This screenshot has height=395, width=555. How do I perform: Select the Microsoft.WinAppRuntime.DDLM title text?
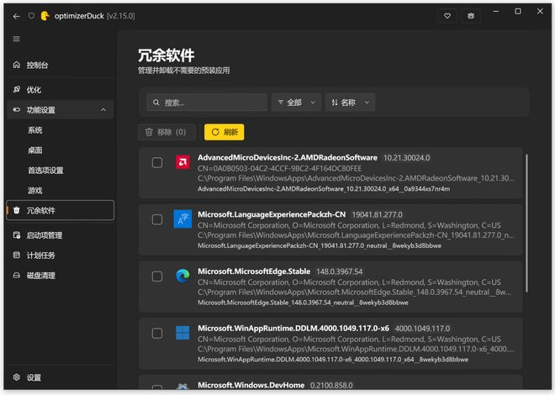(x=293, y=328)
